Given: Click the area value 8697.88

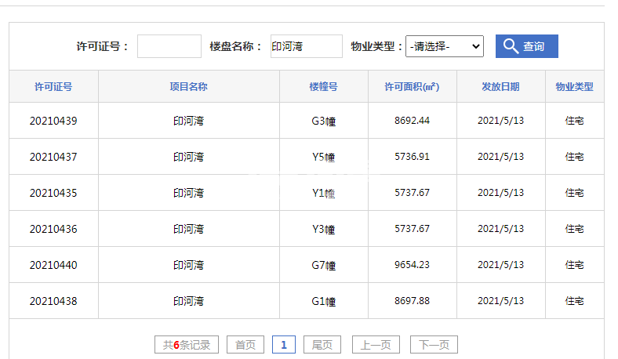Looking at the screenshot, I should [412, 301].
